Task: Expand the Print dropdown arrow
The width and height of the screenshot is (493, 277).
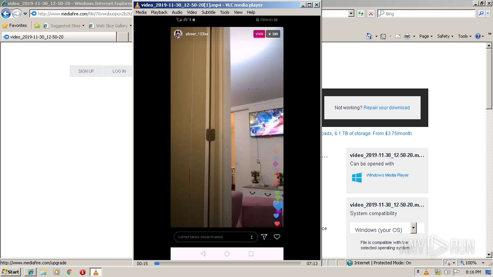Action: tap(414, 36)
